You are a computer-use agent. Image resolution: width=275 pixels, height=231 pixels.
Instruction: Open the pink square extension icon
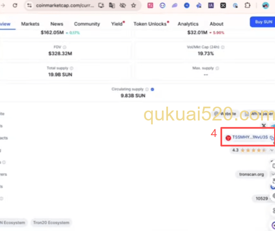click(x=150, y=6)
